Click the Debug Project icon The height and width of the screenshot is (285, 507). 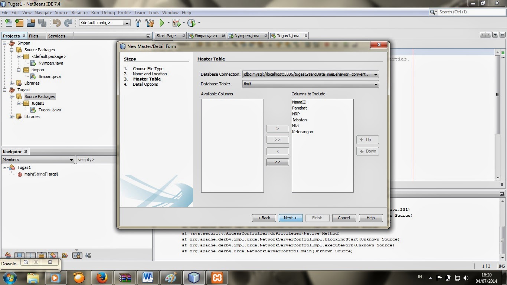176,23
